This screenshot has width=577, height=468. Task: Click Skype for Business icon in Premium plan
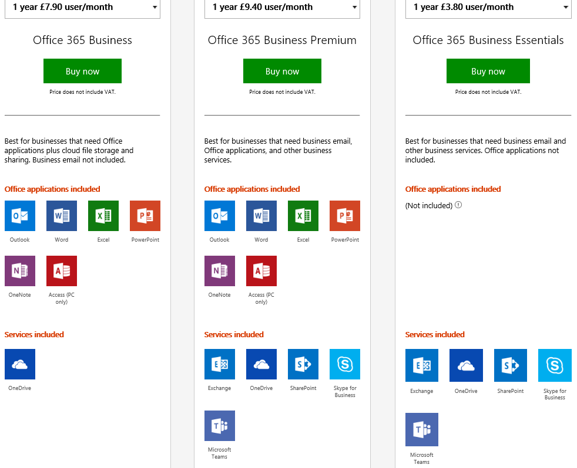[345, 364]
